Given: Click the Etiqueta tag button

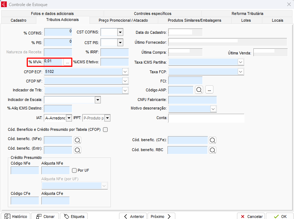Looking at the screenshot, I should click(74, 216).
